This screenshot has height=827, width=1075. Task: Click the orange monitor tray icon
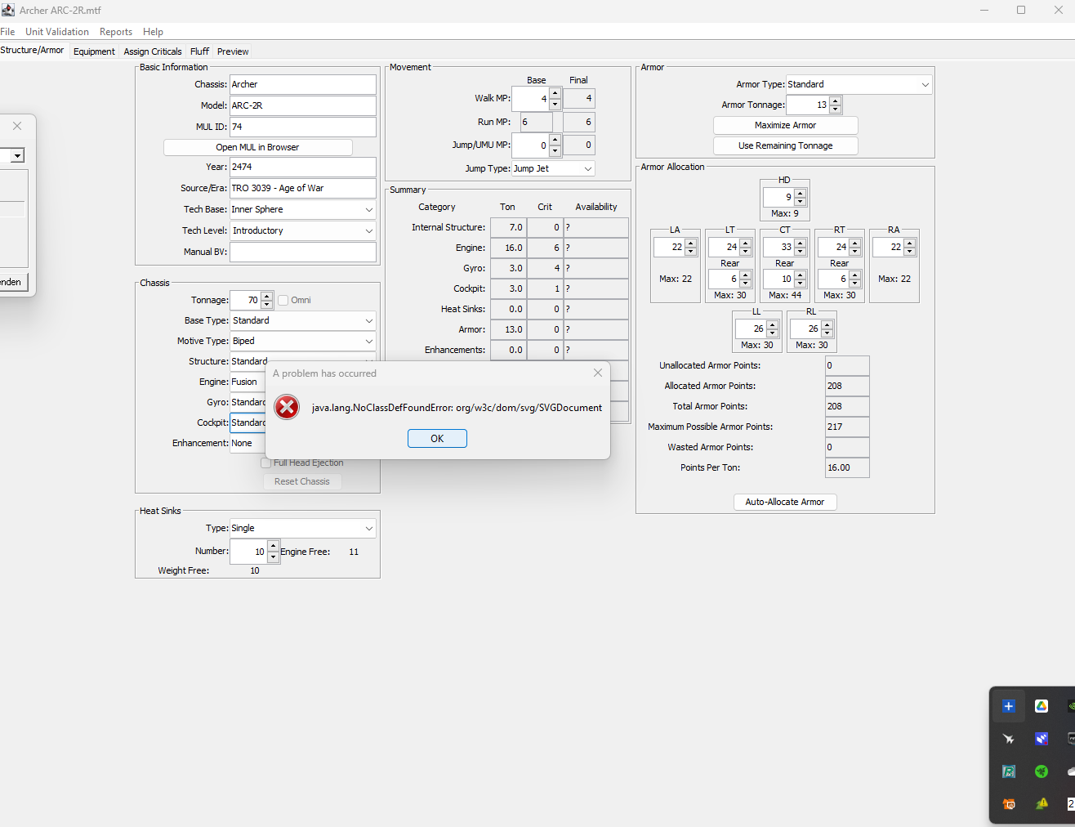coord(1008,804)
